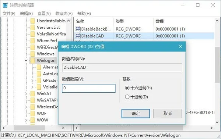221x139 pixels.
Task: Expand the GPExter subkey node
Action: [32, 80]
